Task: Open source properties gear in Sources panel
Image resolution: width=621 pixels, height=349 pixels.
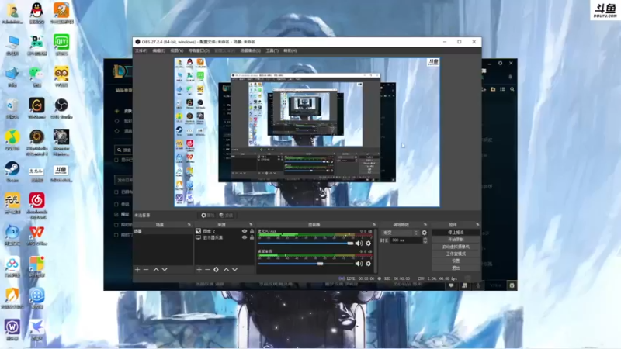Action: click(216, 269)
